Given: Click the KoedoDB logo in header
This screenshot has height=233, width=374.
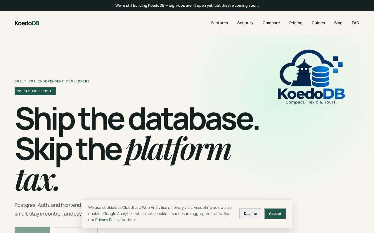Looking at the screenshot, I should [27, 23].
